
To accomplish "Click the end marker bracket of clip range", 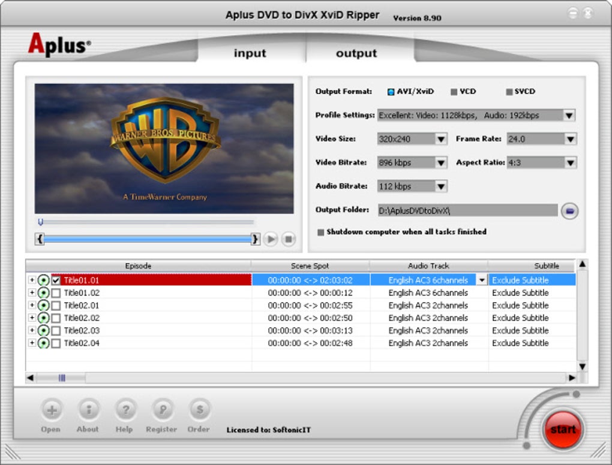I will [255, 238].
